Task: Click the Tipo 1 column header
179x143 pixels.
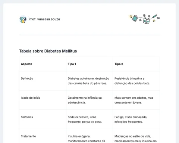Action: pos(72,64)
